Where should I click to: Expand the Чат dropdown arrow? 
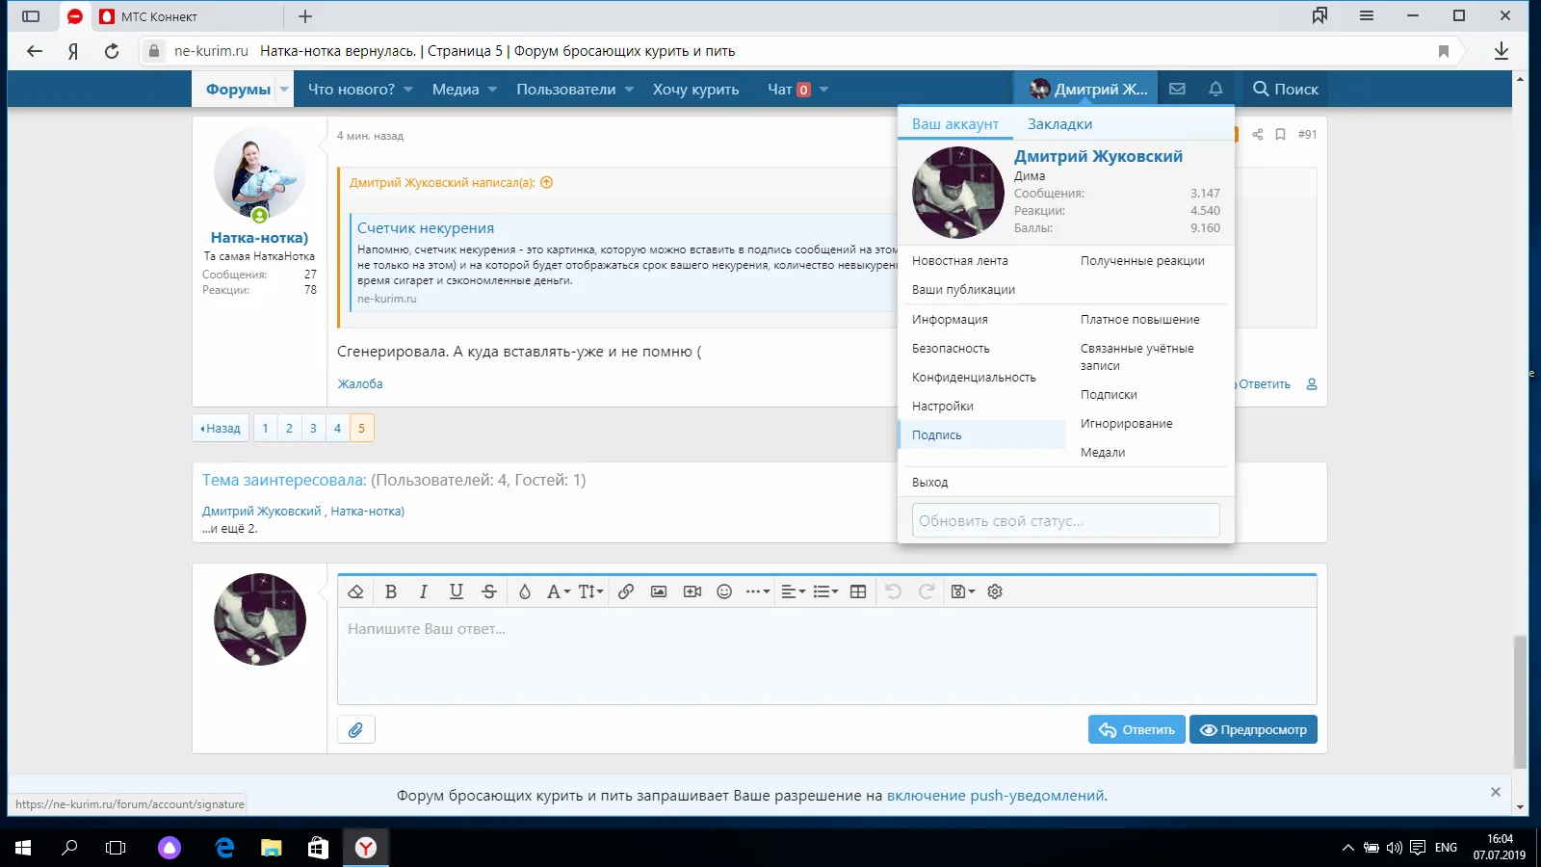click(x=823, y=90)
